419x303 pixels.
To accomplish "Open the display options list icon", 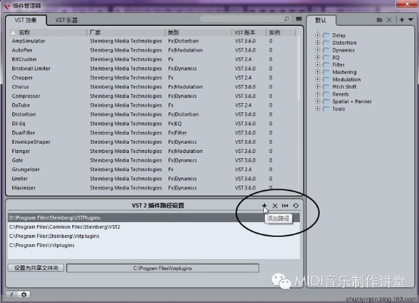I will pos(299,19).
